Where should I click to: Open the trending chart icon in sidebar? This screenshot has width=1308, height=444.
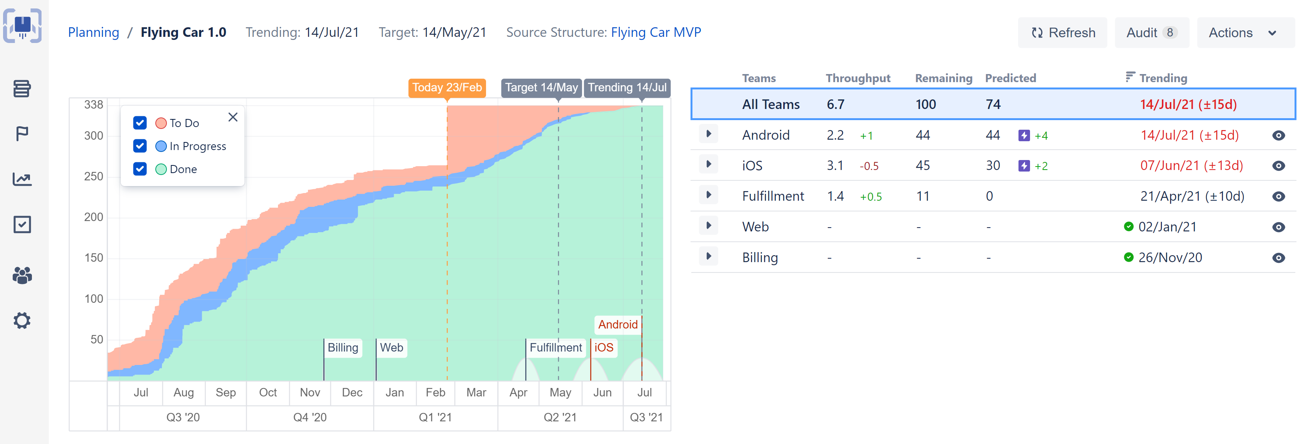tap(22, 179)
